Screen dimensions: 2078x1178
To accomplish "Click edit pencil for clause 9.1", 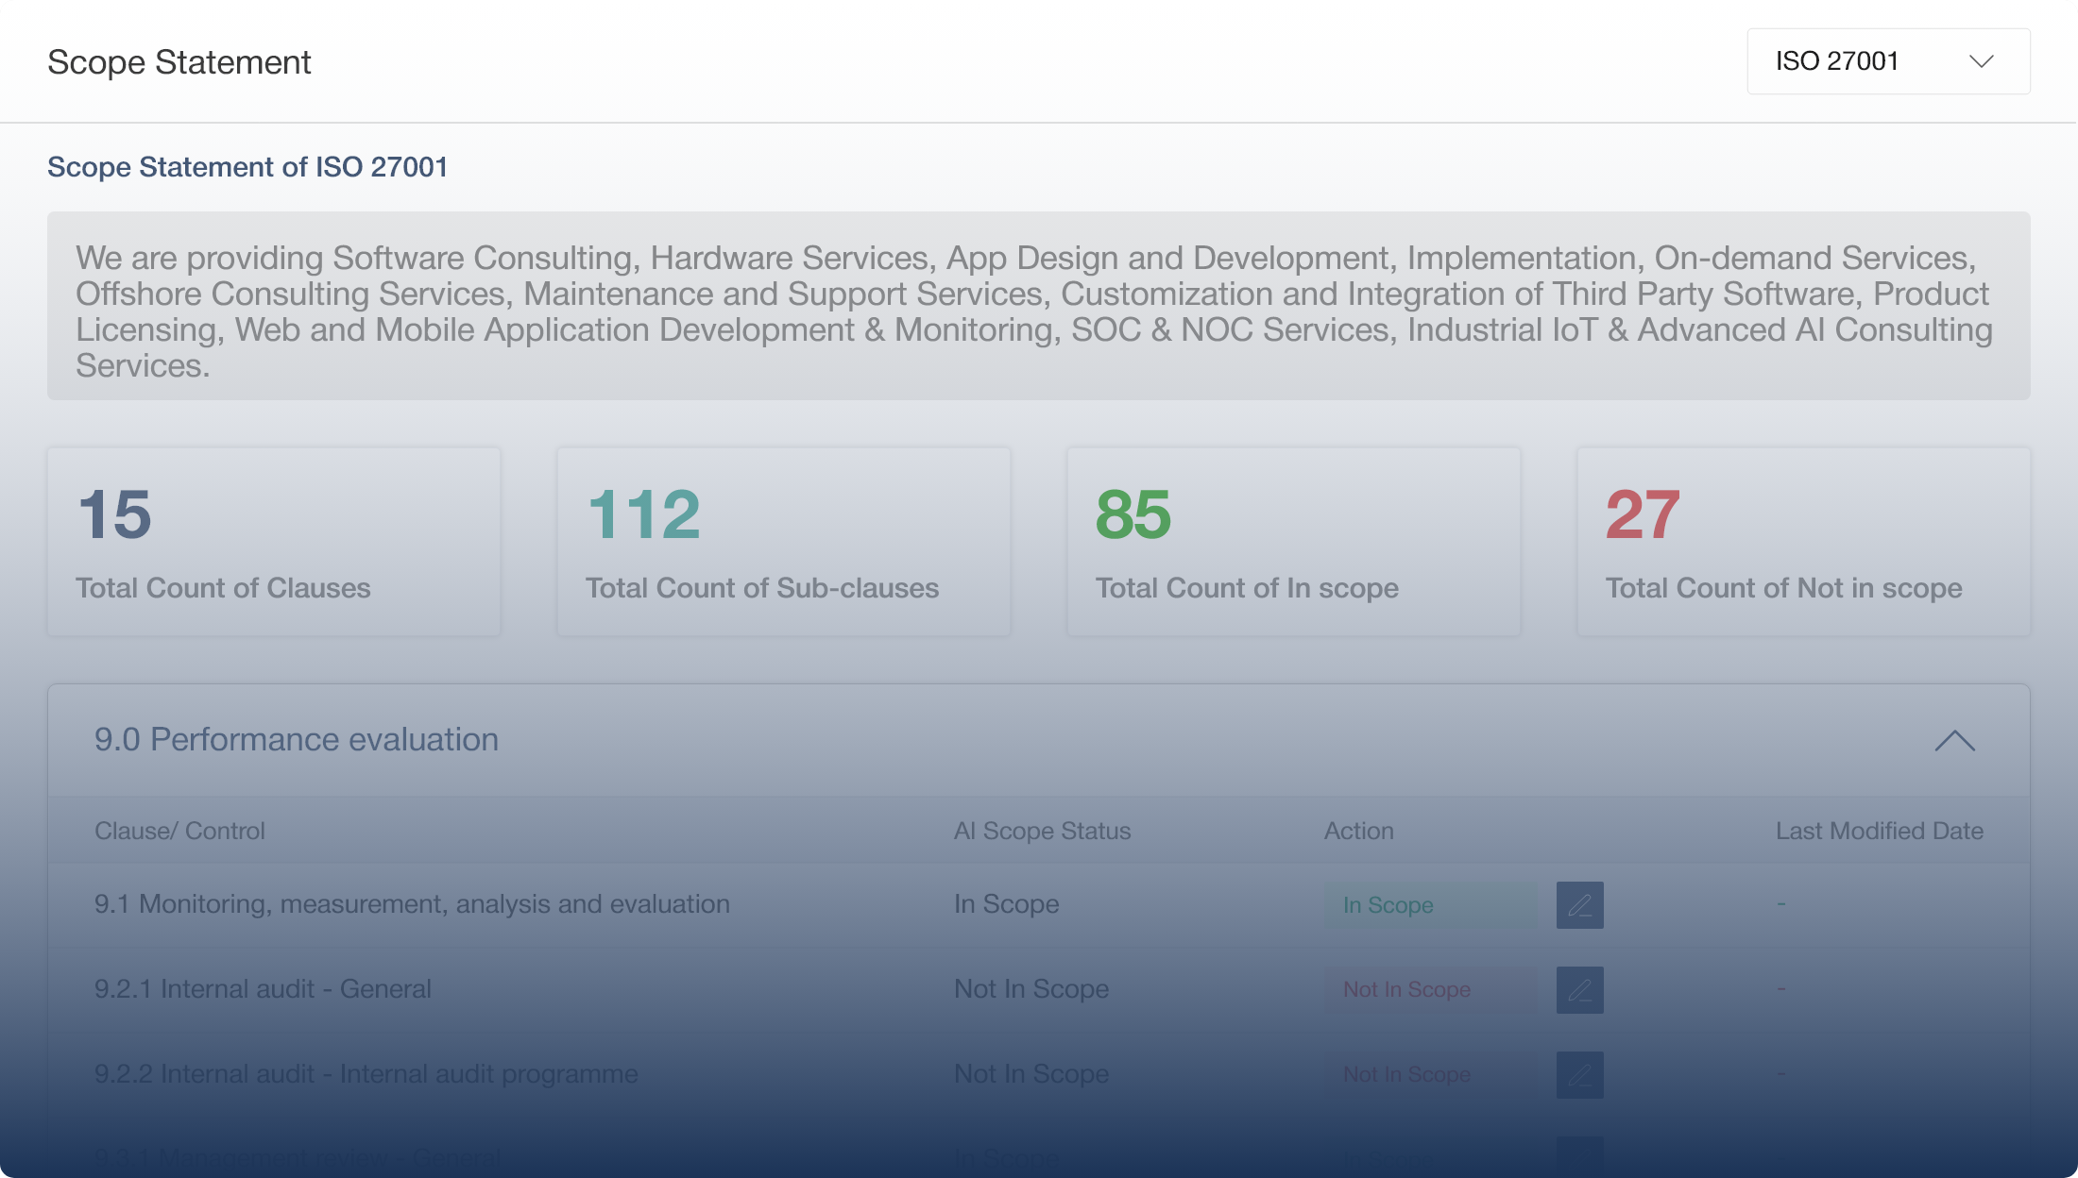I will pyautogui.click(x=1579, y=905).
